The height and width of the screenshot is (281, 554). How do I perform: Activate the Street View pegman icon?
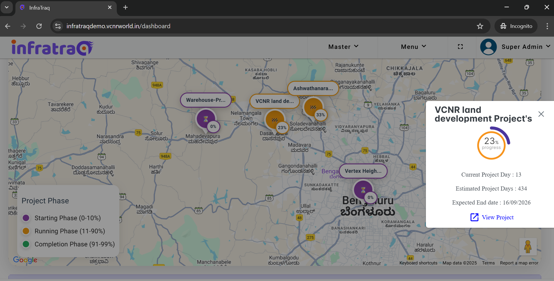(528, 247)
